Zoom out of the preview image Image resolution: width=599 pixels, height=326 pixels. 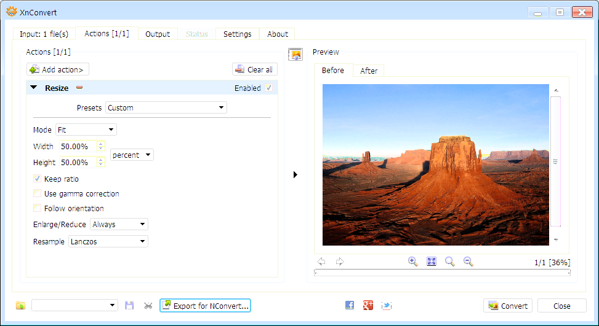click(x=468, y=262)
